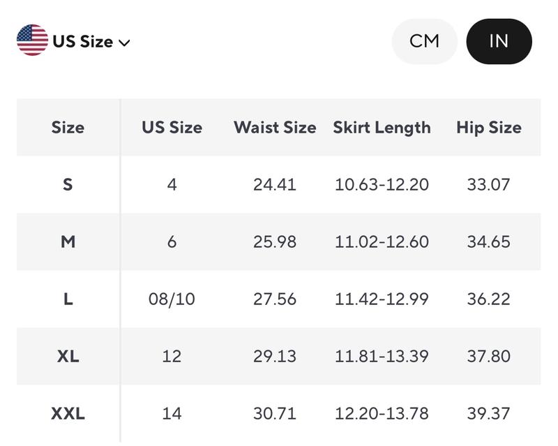Select the IN unit toggle
This screenshot has height=446, width=558.
[499, 41]
